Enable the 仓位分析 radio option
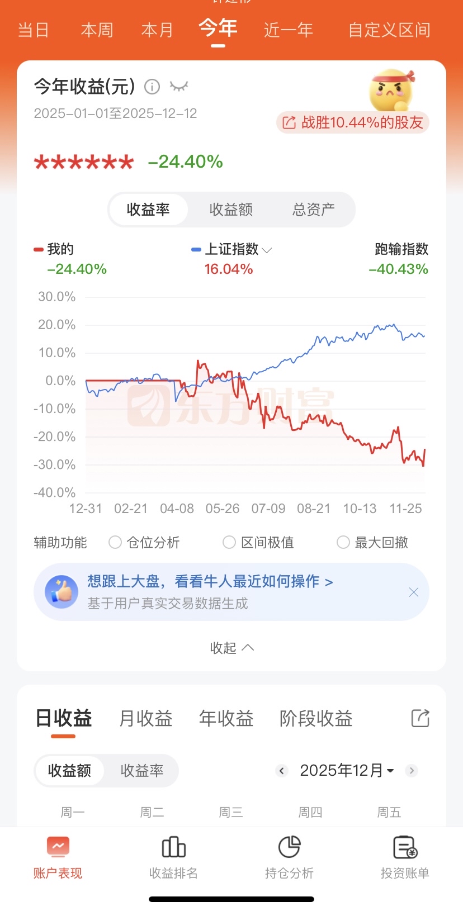Screen dimensions: 463x911 (115, 542)
